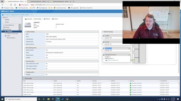Toggle the Recent tasks panel icon
Image resolution: width=181 pixels, height=101 pixels.
[x=23, y=79]
